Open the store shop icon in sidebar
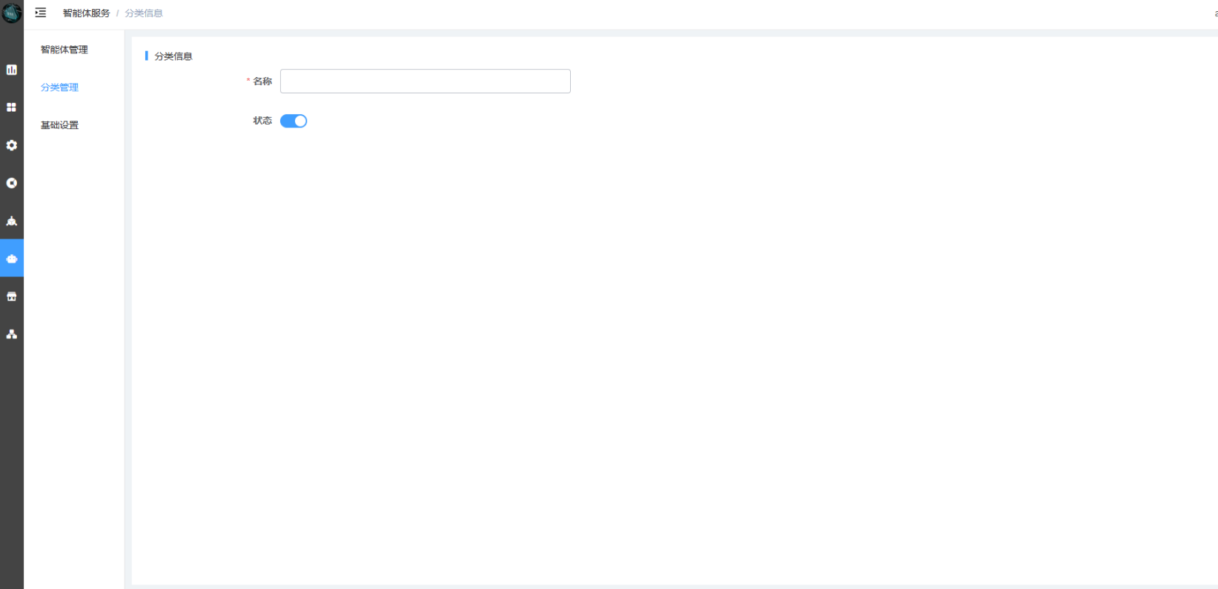This screenshot has height=589, width=1218. point(12,296)
